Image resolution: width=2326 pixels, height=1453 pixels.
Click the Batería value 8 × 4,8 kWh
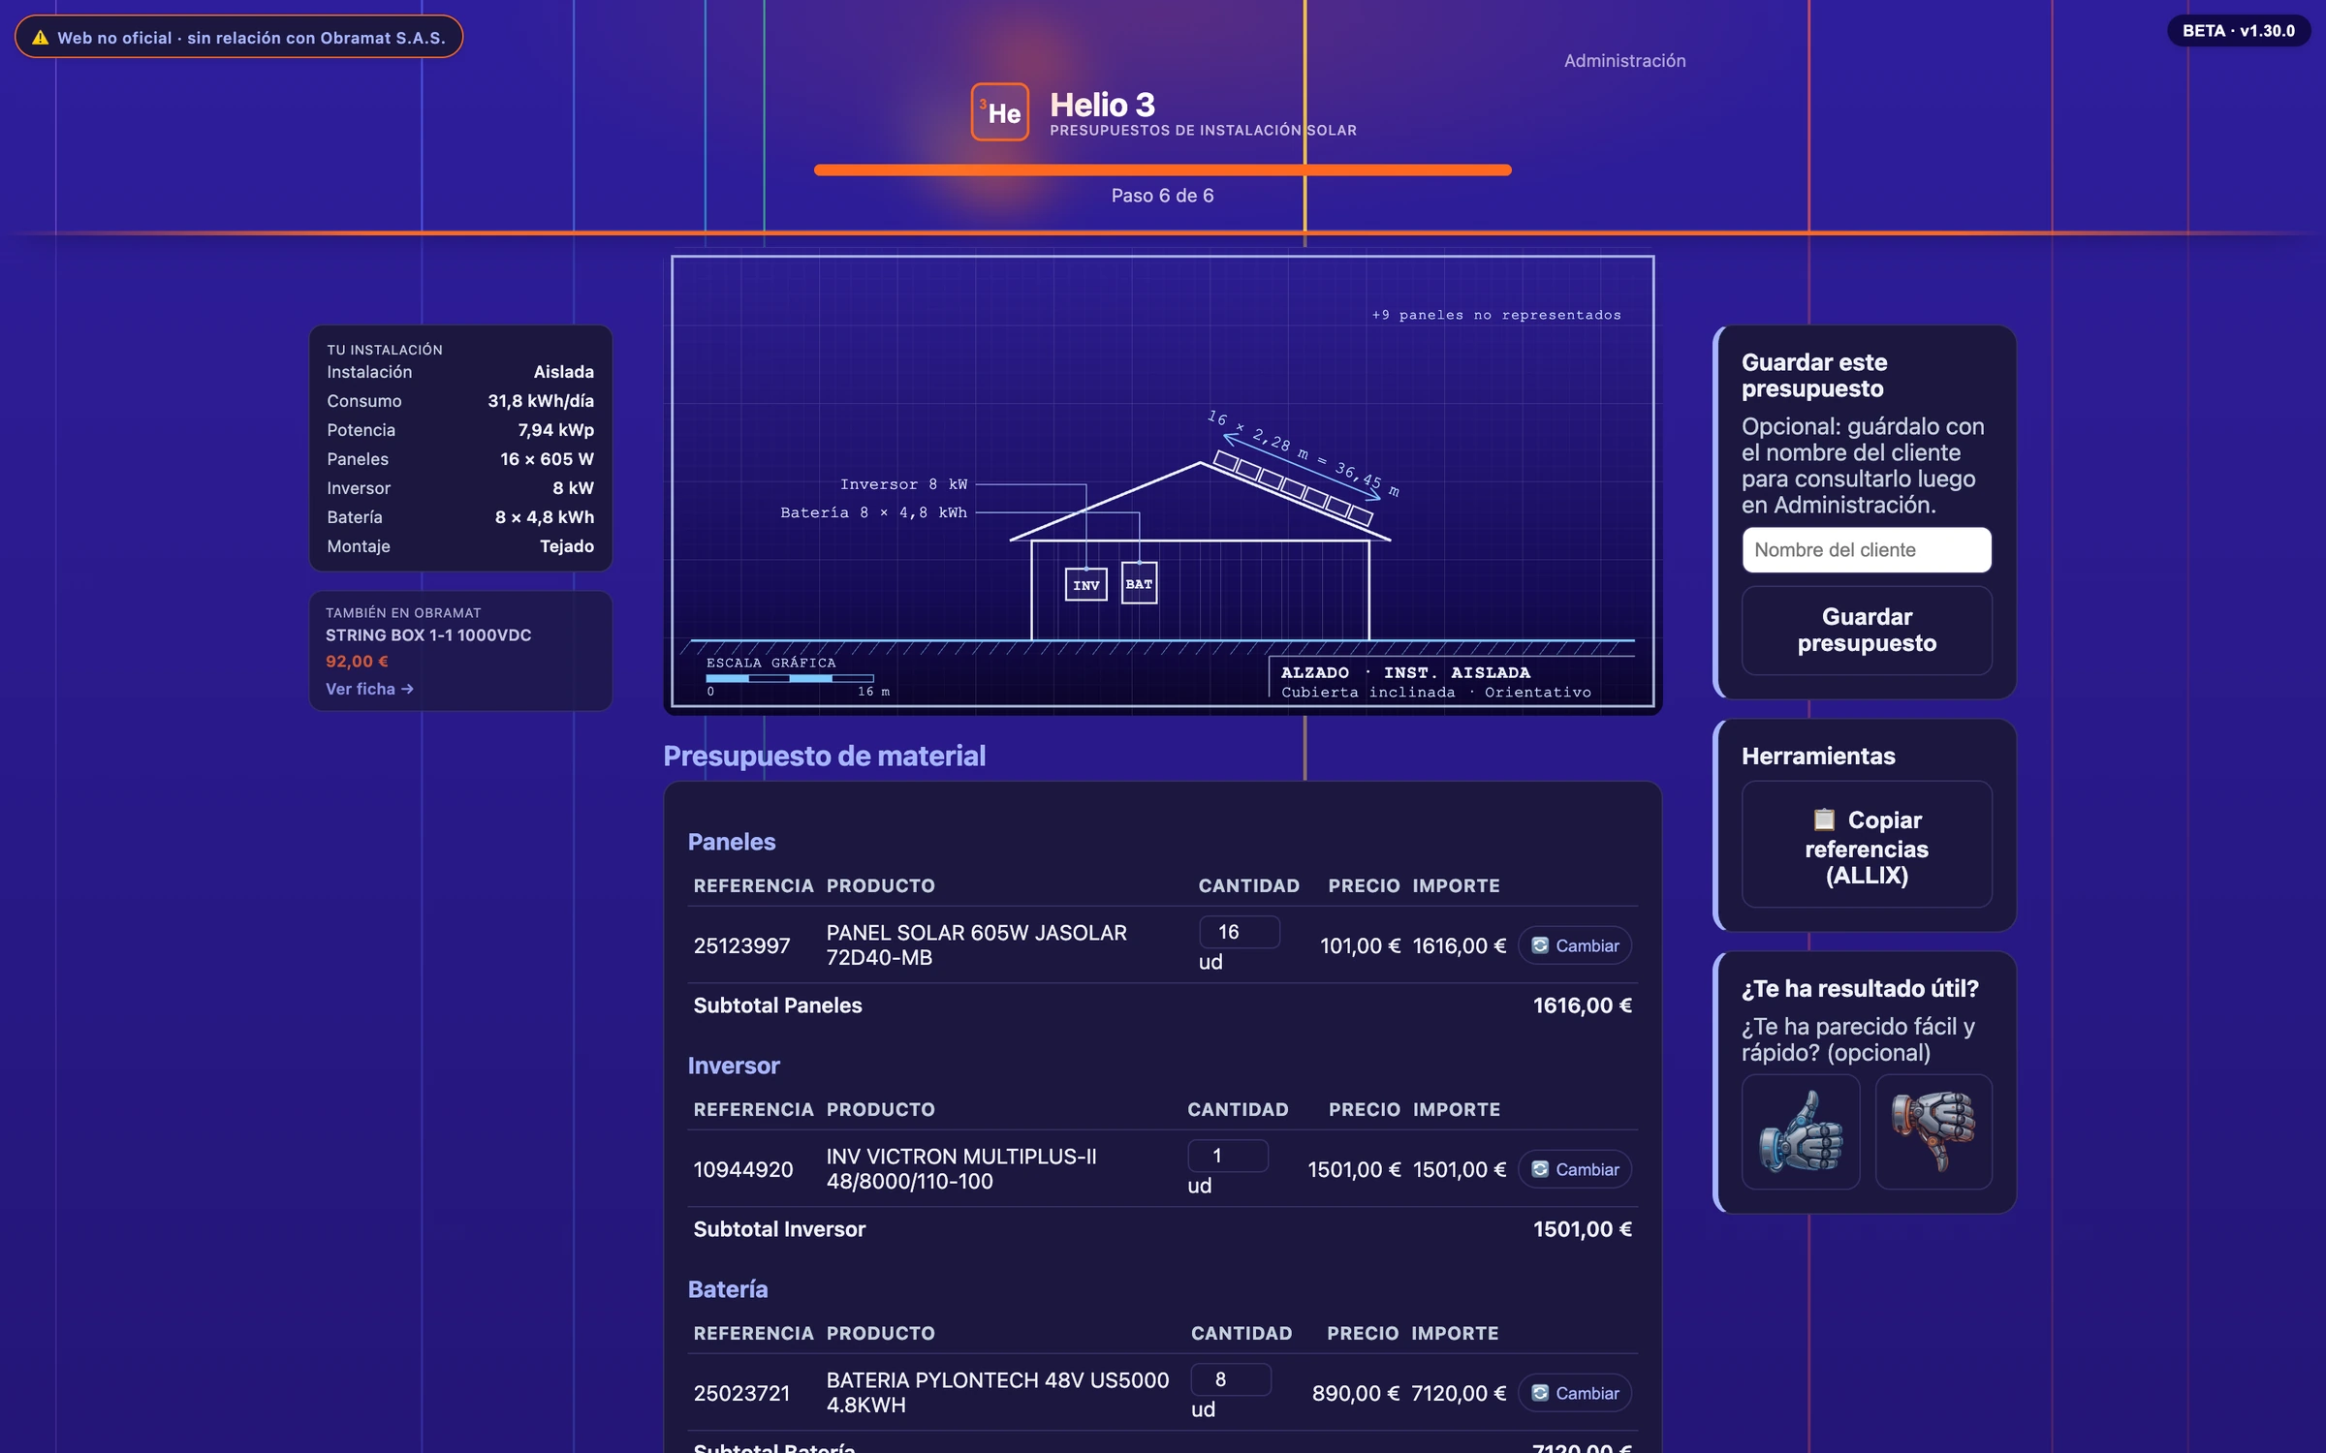pyautogui.click(x=545, y=517)
